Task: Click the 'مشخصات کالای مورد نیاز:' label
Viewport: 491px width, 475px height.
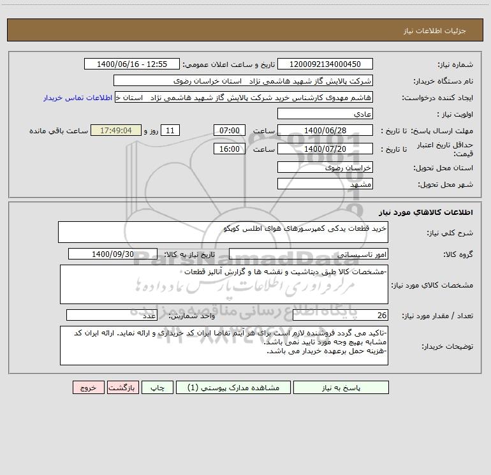Action: click(432, 285)
